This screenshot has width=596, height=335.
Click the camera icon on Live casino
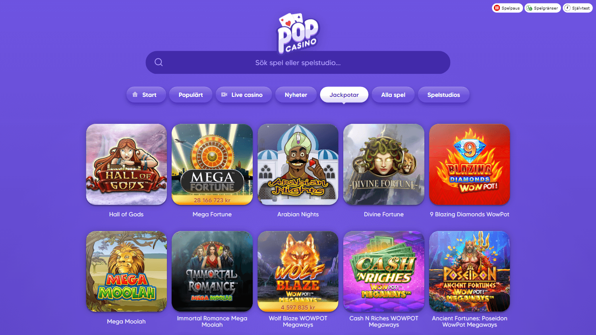pos(224,94)
